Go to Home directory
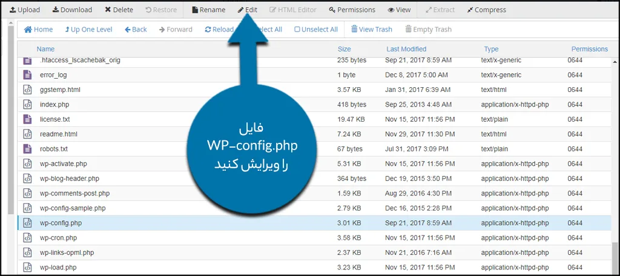The width and height of the screenshot is (620, 276). pos(38,29)
